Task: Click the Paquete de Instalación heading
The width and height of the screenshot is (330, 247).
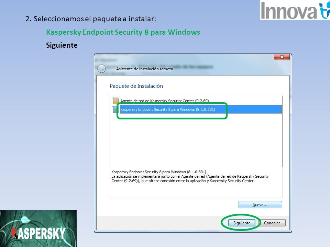Action: click(x=136, y=86)
